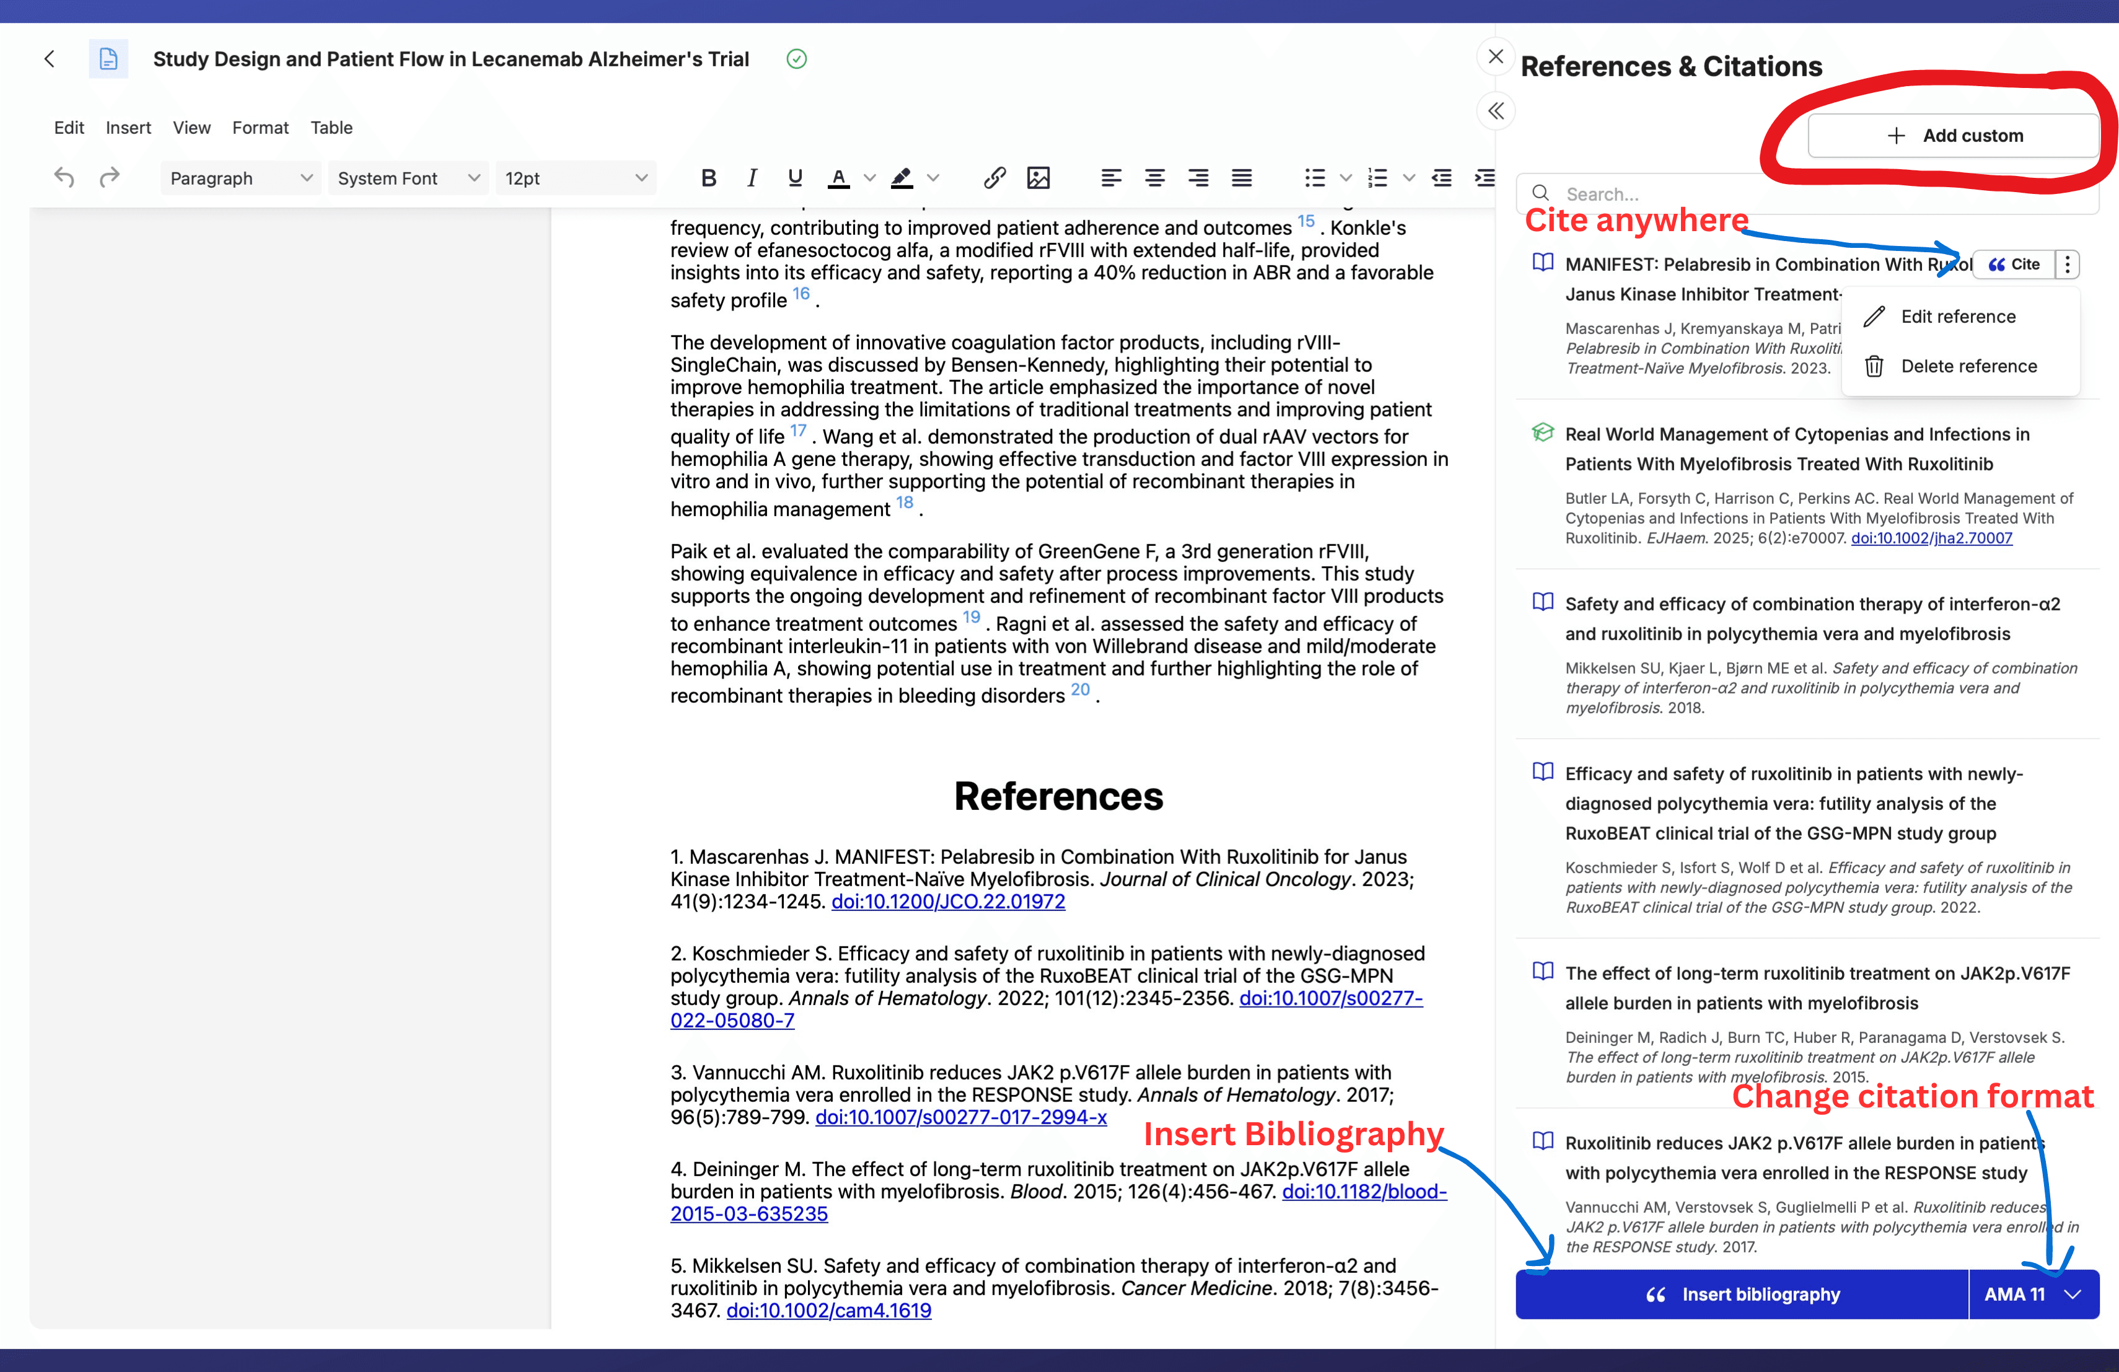Align text center
Viewport: 2119px width, 1372px height.
(x=1155, y=178)
